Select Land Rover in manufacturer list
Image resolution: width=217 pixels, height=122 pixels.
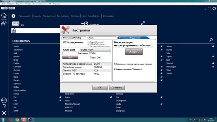pos(70,94)
